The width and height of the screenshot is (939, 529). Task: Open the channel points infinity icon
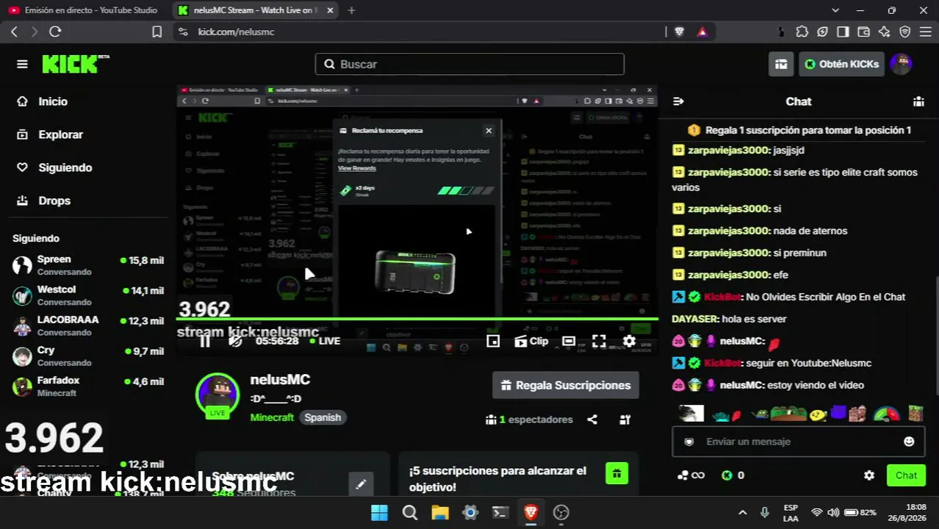click(x=691, y=475)
